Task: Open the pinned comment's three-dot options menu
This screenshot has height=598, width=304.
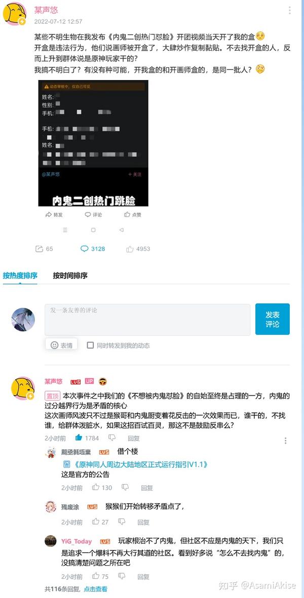Action: (285, 441)
